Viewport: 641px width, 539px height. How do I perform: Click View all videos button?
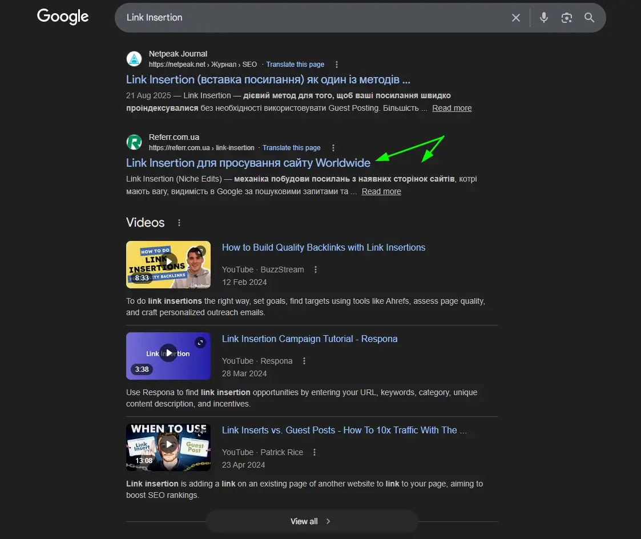tap(311, 521)
